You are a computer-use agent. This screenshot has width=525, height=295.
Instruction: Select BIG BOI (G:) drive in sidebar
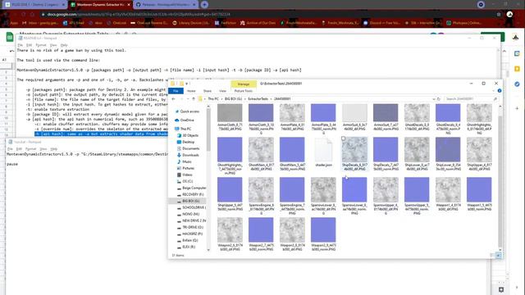pos(190,201)
